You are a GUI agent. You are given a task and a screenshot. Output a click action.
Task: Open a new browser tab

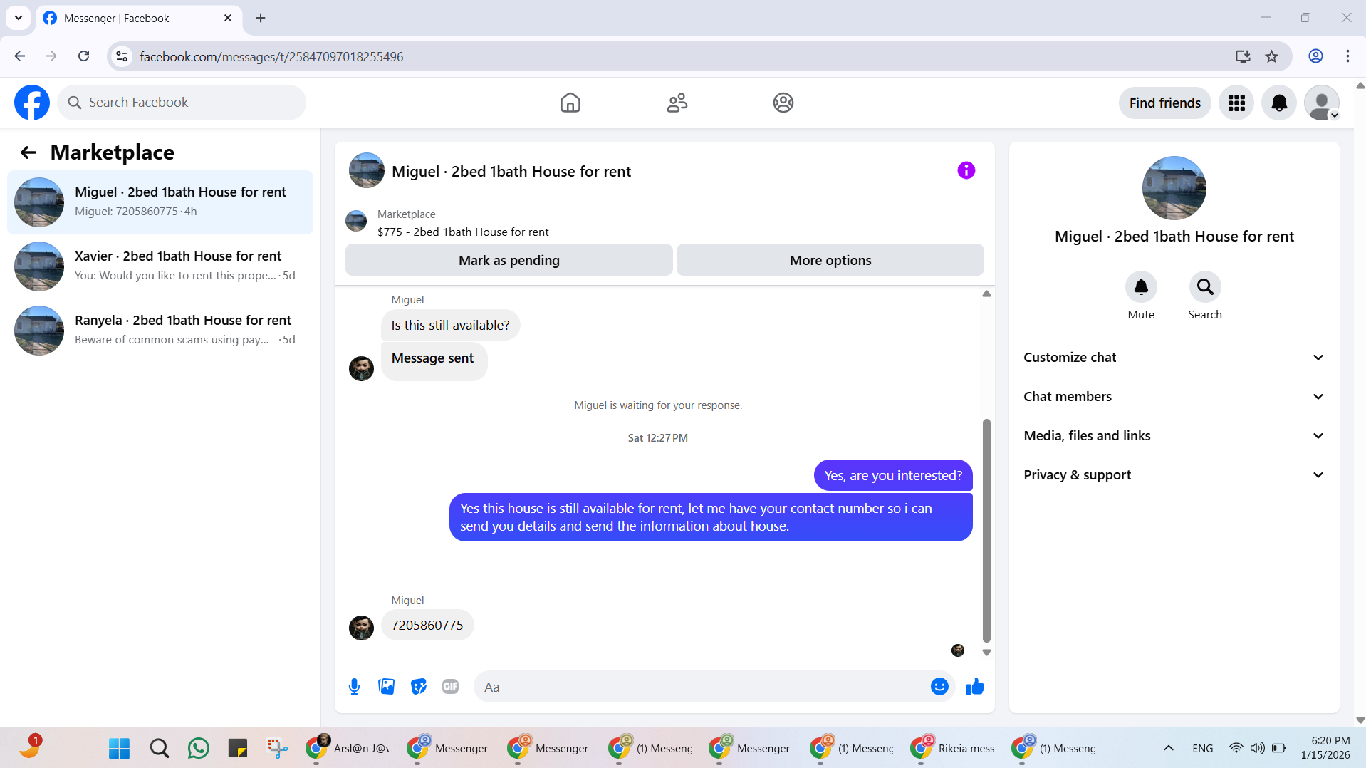pos(261,19)
